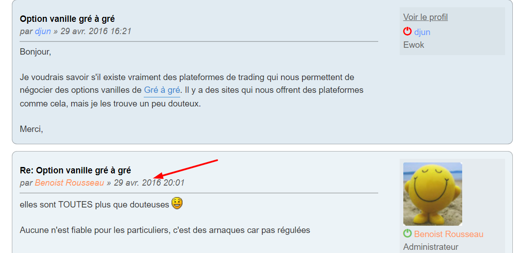Click the smiley emoji after 'plus que douteuses'
Image resolution: width=516 pixels, height=253 pixels.
177,203
